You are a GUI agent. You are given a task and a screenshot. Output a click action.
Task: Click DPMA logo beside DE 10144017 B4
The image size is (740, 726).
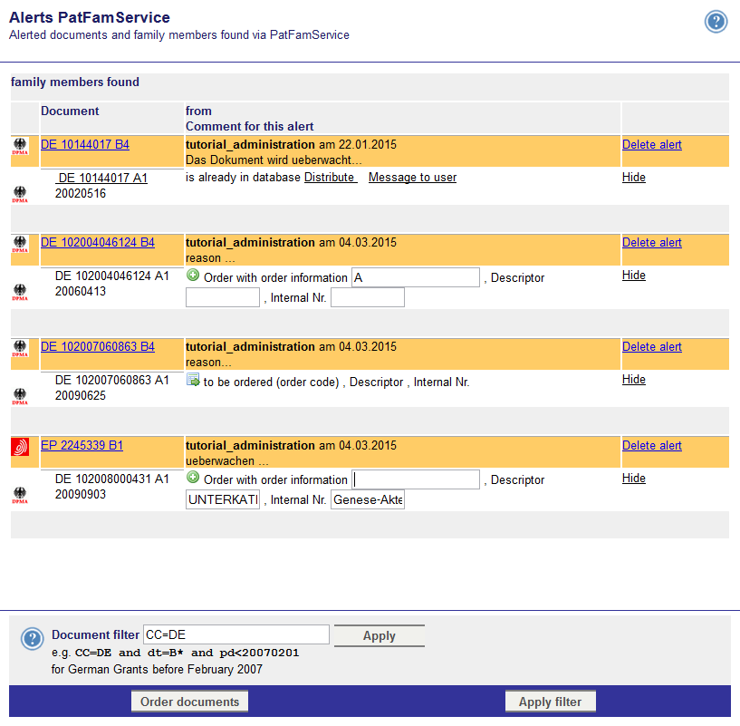[x=20, y=146]
